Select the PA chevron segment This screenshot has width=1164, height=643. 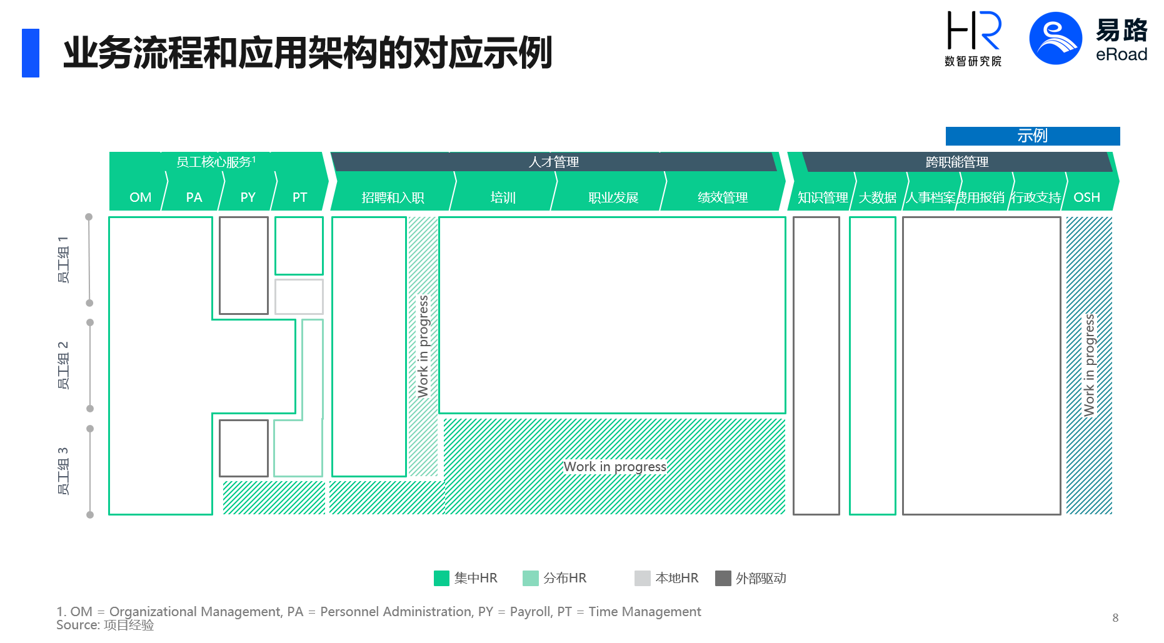pyautogui.click(x=194, y=197)
